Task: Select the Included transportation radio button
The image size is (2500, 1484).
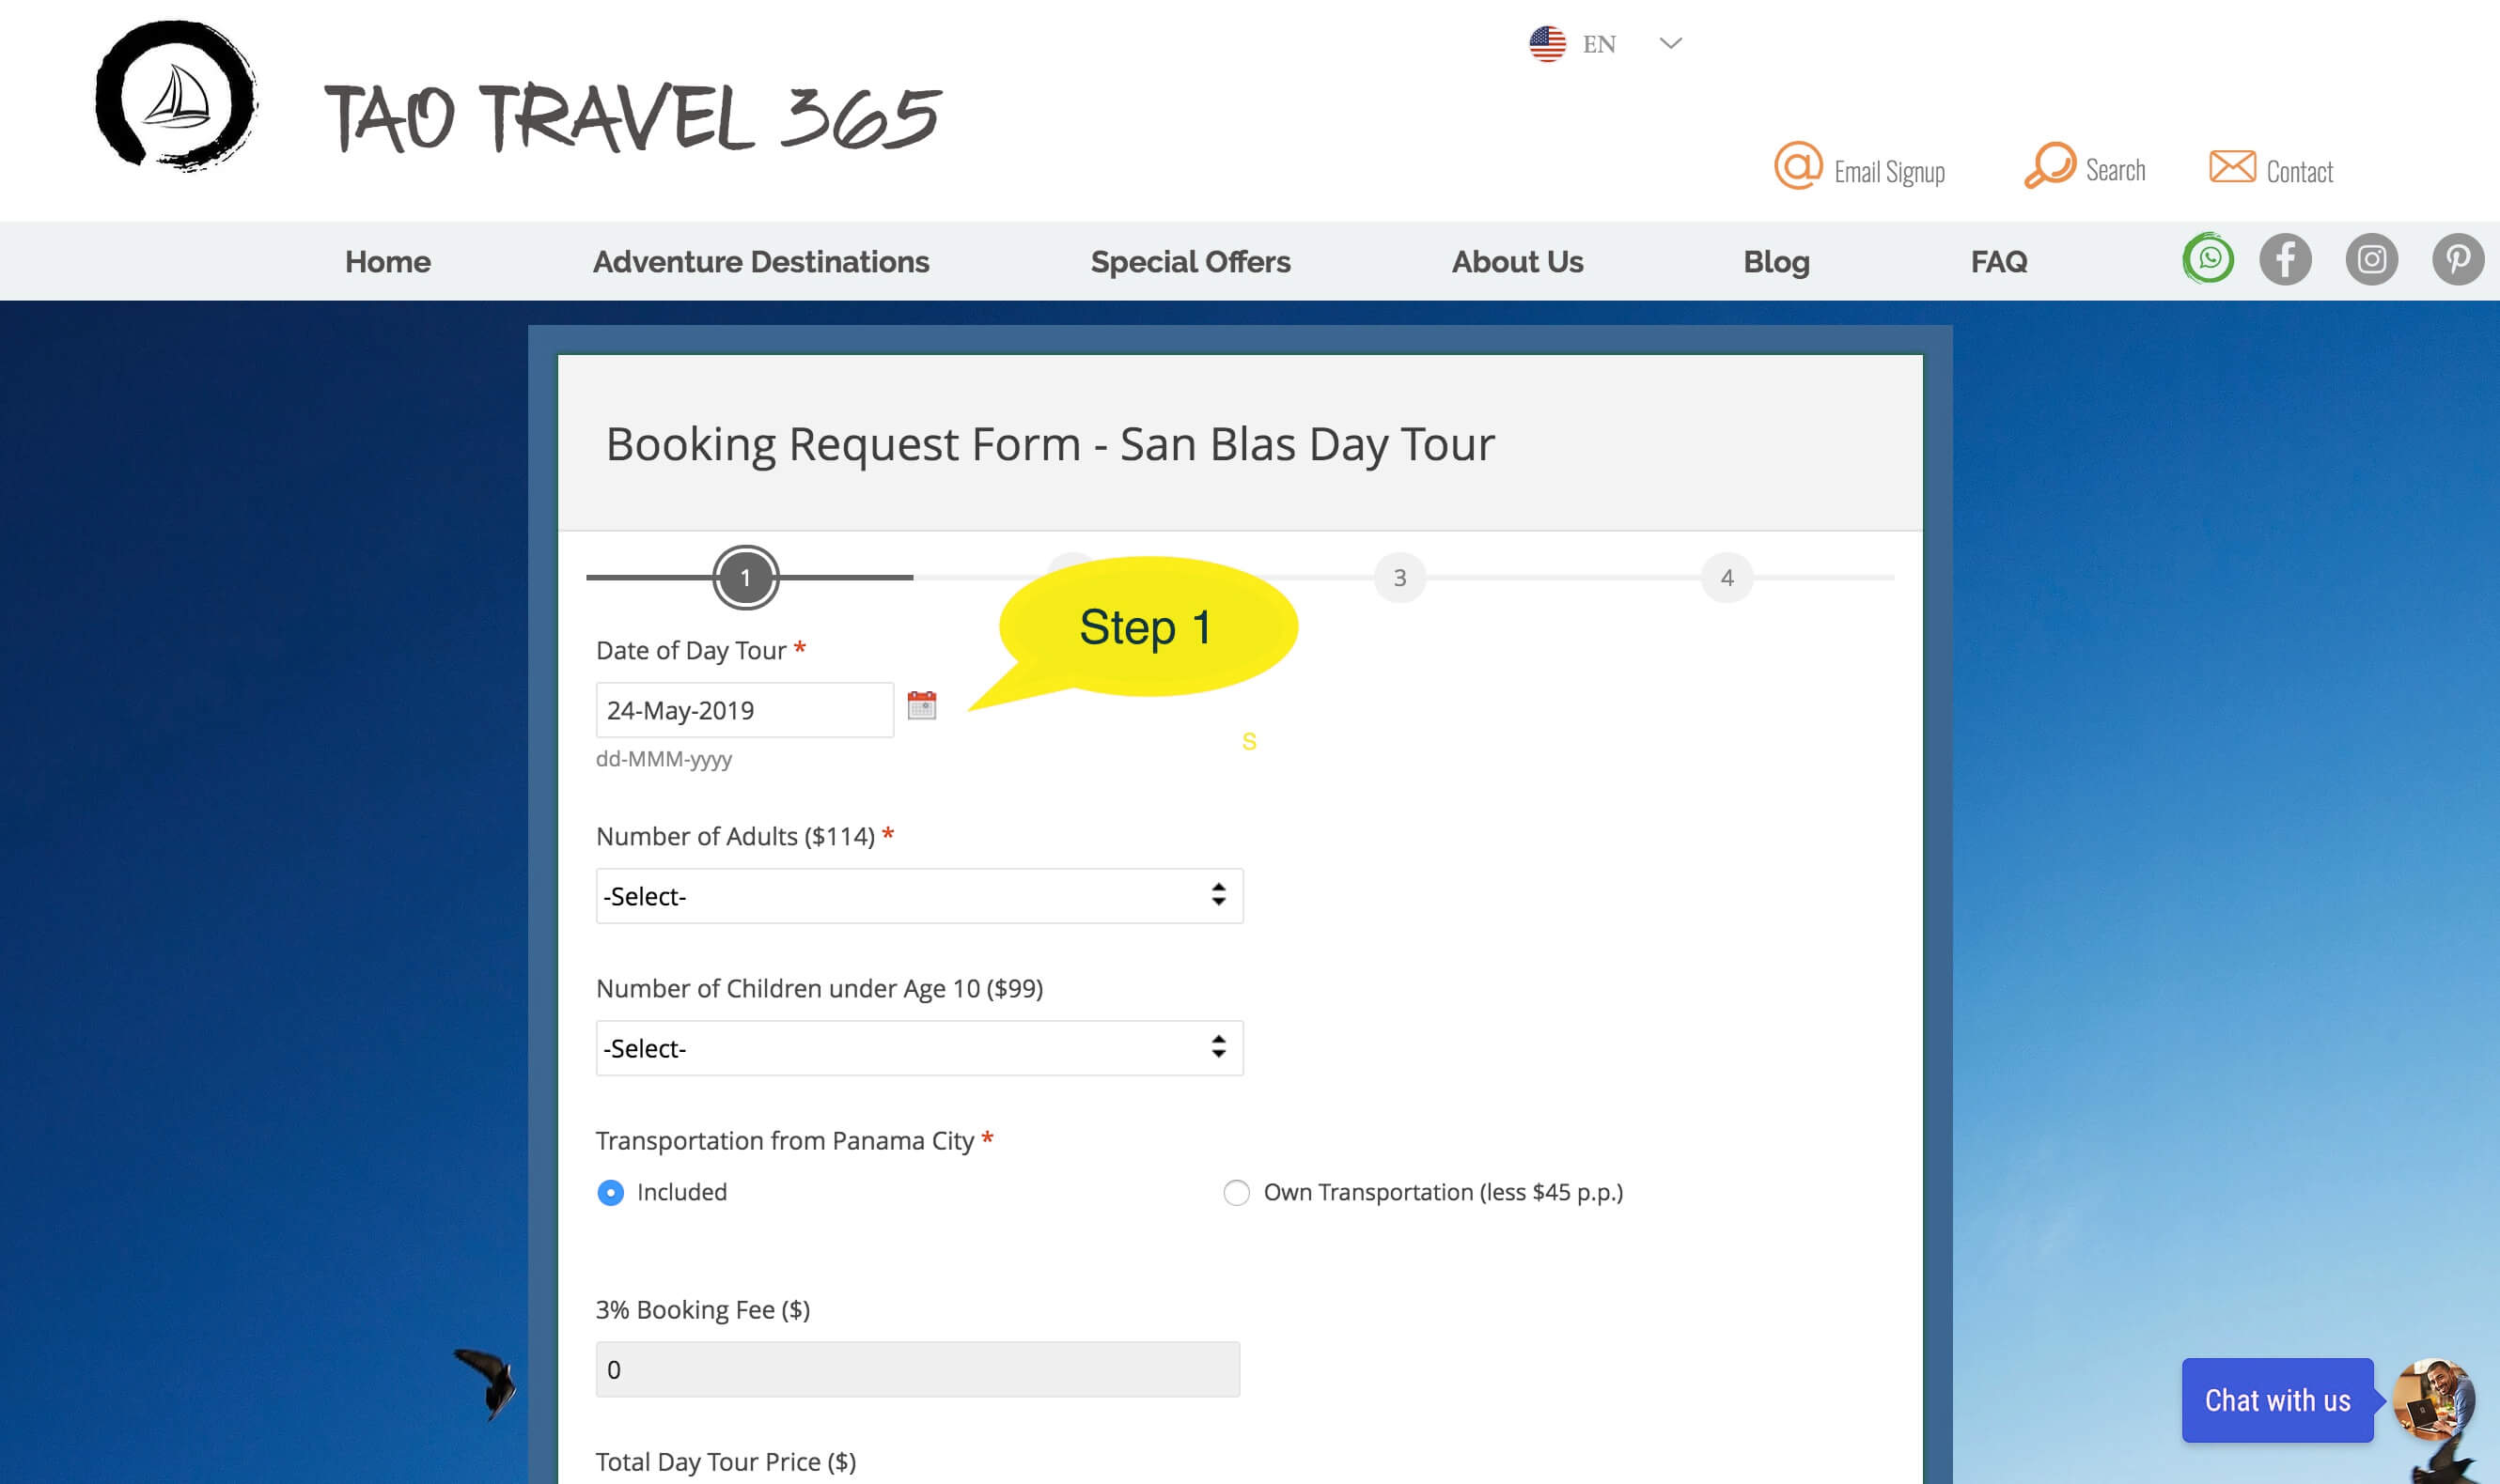Action: point(610,1192)
